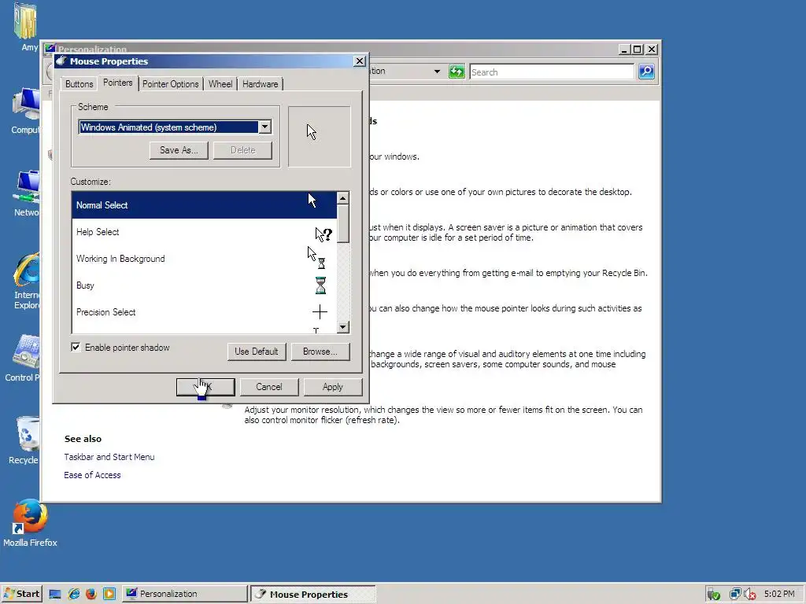Open the Amy folder desktop icon
Image resolution: width=806 pixels, height=604 pixels.
[x=28, y=27]
